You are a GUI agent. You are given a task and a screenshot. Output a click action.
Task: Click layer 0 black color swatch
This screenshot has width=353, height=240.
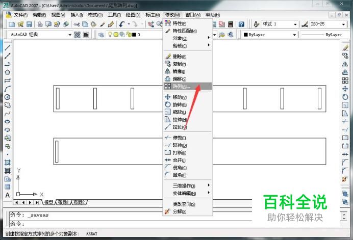pos(134,35)
